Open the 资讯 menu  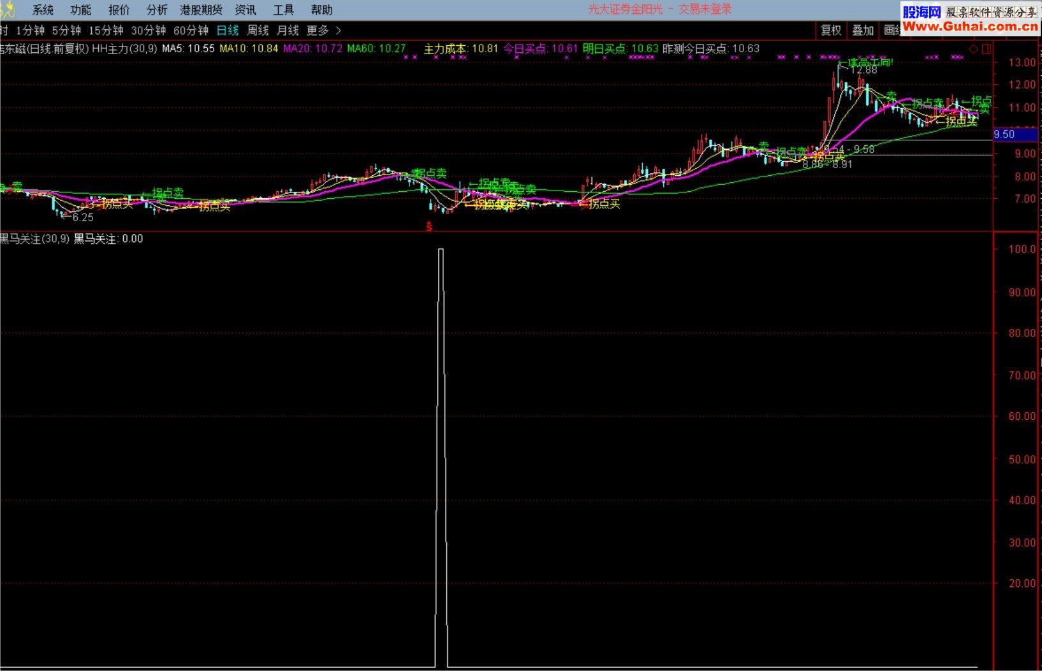(246, 10)
